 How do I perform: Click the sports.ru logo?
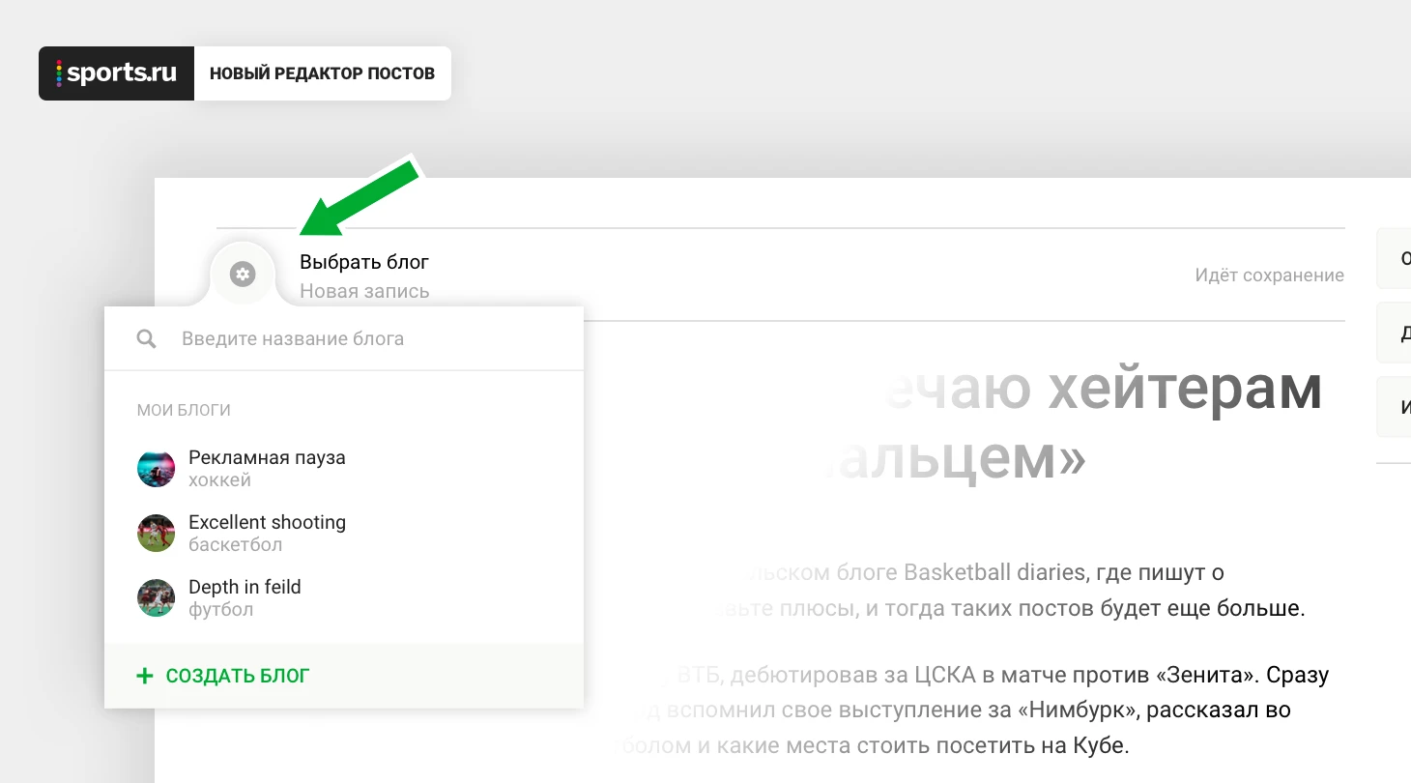(x=116, y=73)
